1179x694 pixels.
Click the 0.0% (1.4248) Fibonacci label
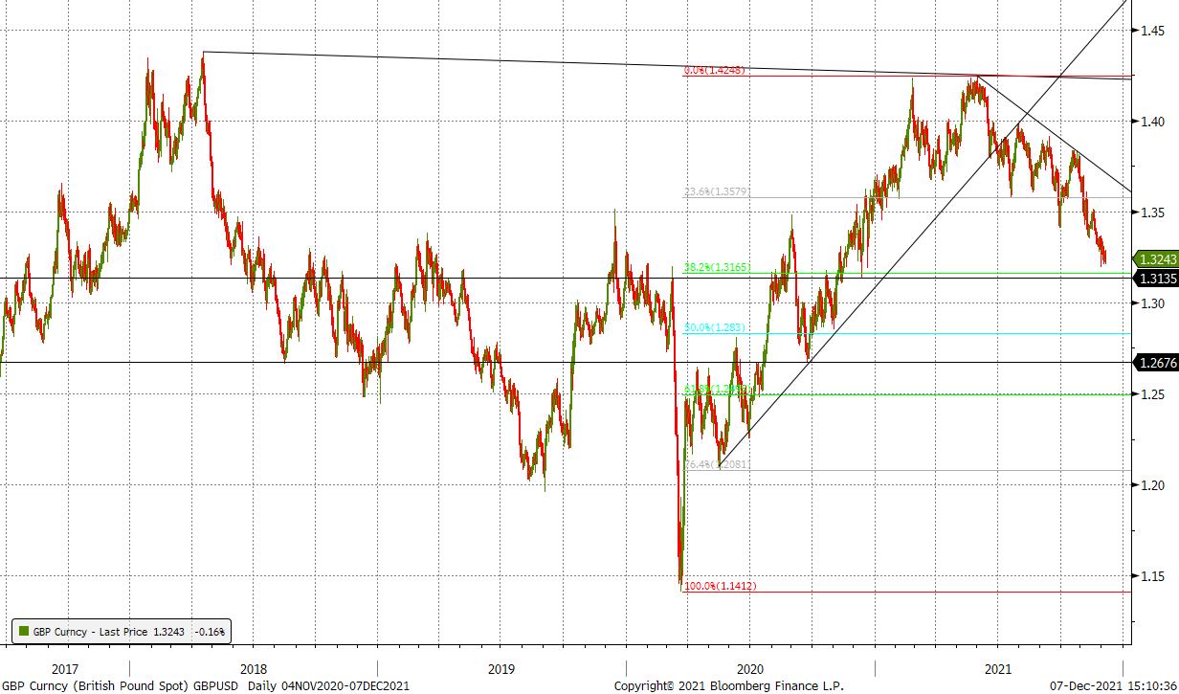(714, 71)
